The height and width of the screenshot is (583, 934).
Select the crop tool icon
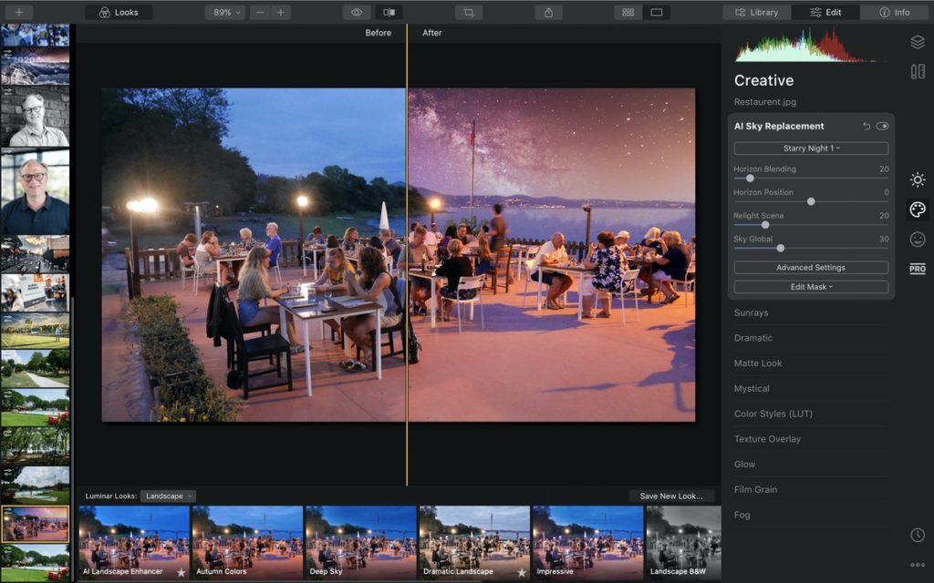pos(469,12)
